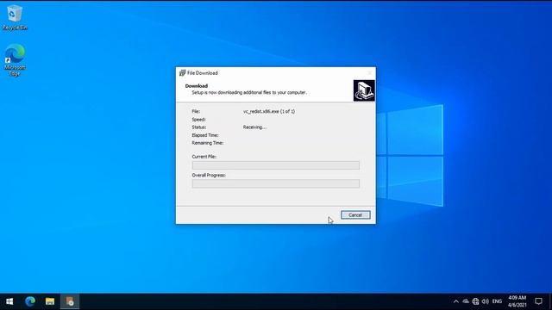The image size is (552, 310).
Task: Click the Receiving... status text
Action: point(254,127)
